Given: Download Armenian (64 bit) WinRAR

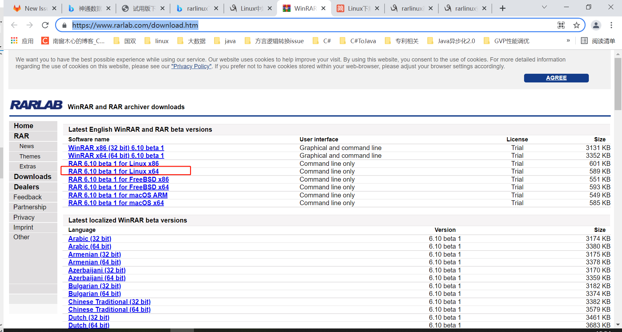Looking at the screenshot, I should [94, 262].
